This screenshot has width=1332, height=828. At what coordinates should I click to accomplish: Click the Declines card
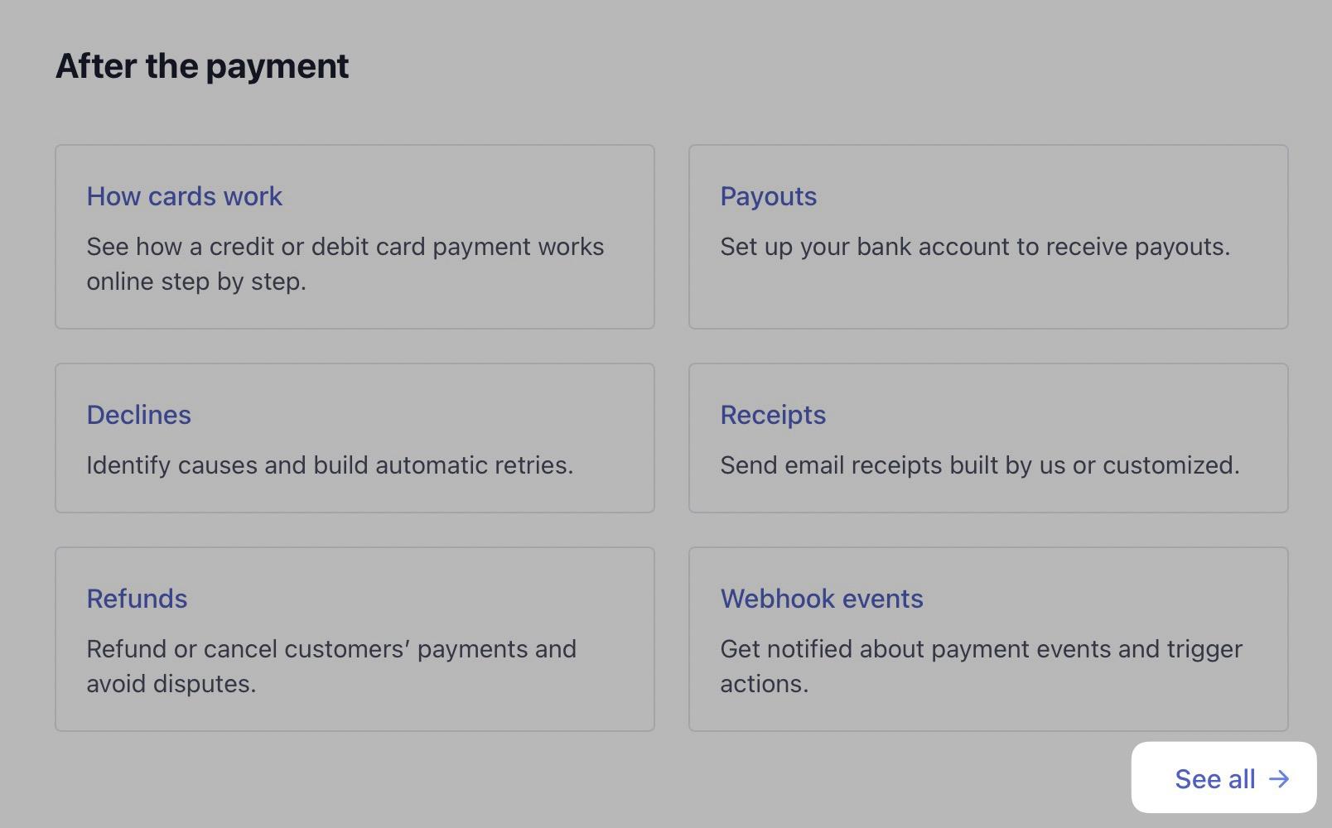click(x=355, y=437)
